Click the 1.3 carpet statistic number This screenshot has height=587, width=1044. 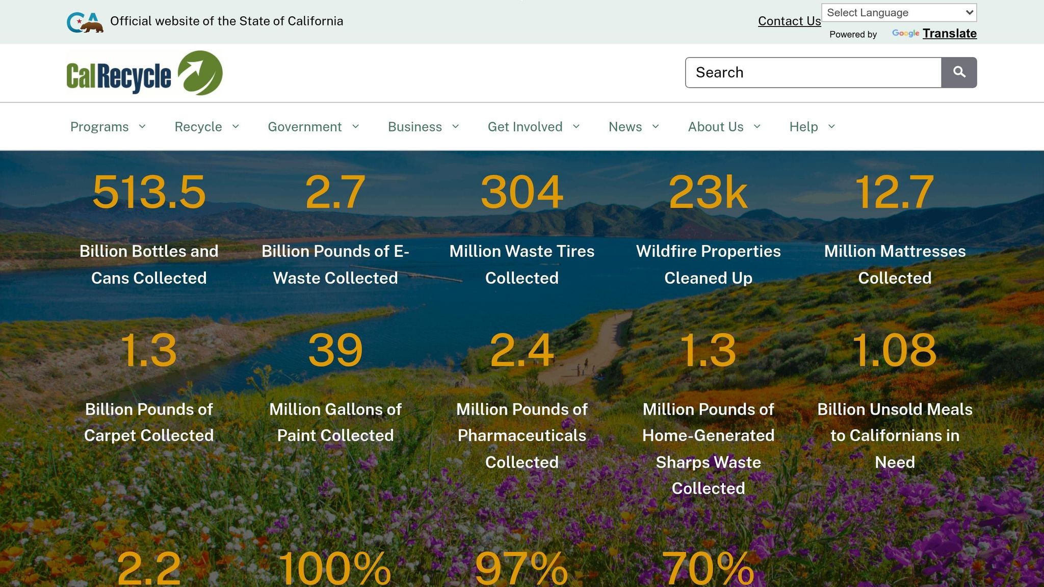coord(149,350)
